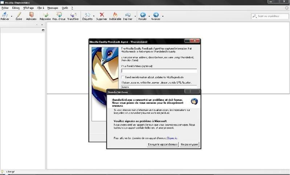Click the Reculer back icon
This screenshot has height=175, width=290.
point(143,15)
